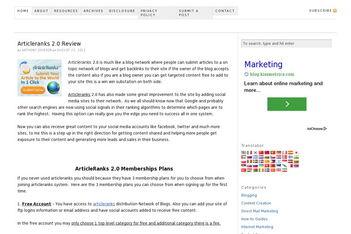The image size is (351, 234).
Task: Follow the blue articleranks link under Free Account
Action: (104, 204)
